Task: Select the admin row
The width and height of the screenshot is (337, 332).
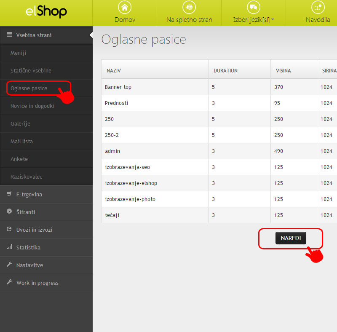Action: [x=219, y=151]
